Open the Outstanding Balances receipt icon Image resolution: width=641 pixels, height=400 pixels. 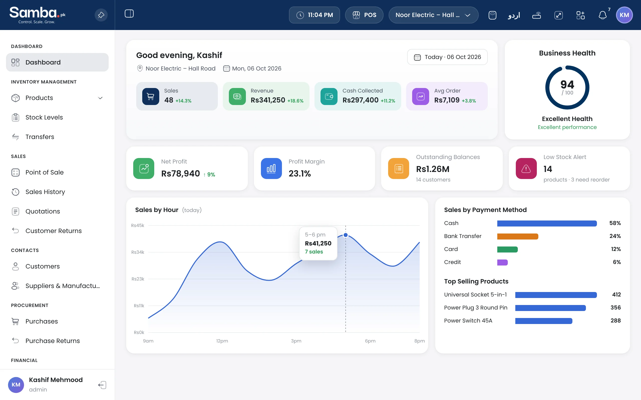click(x=399, y=168)
